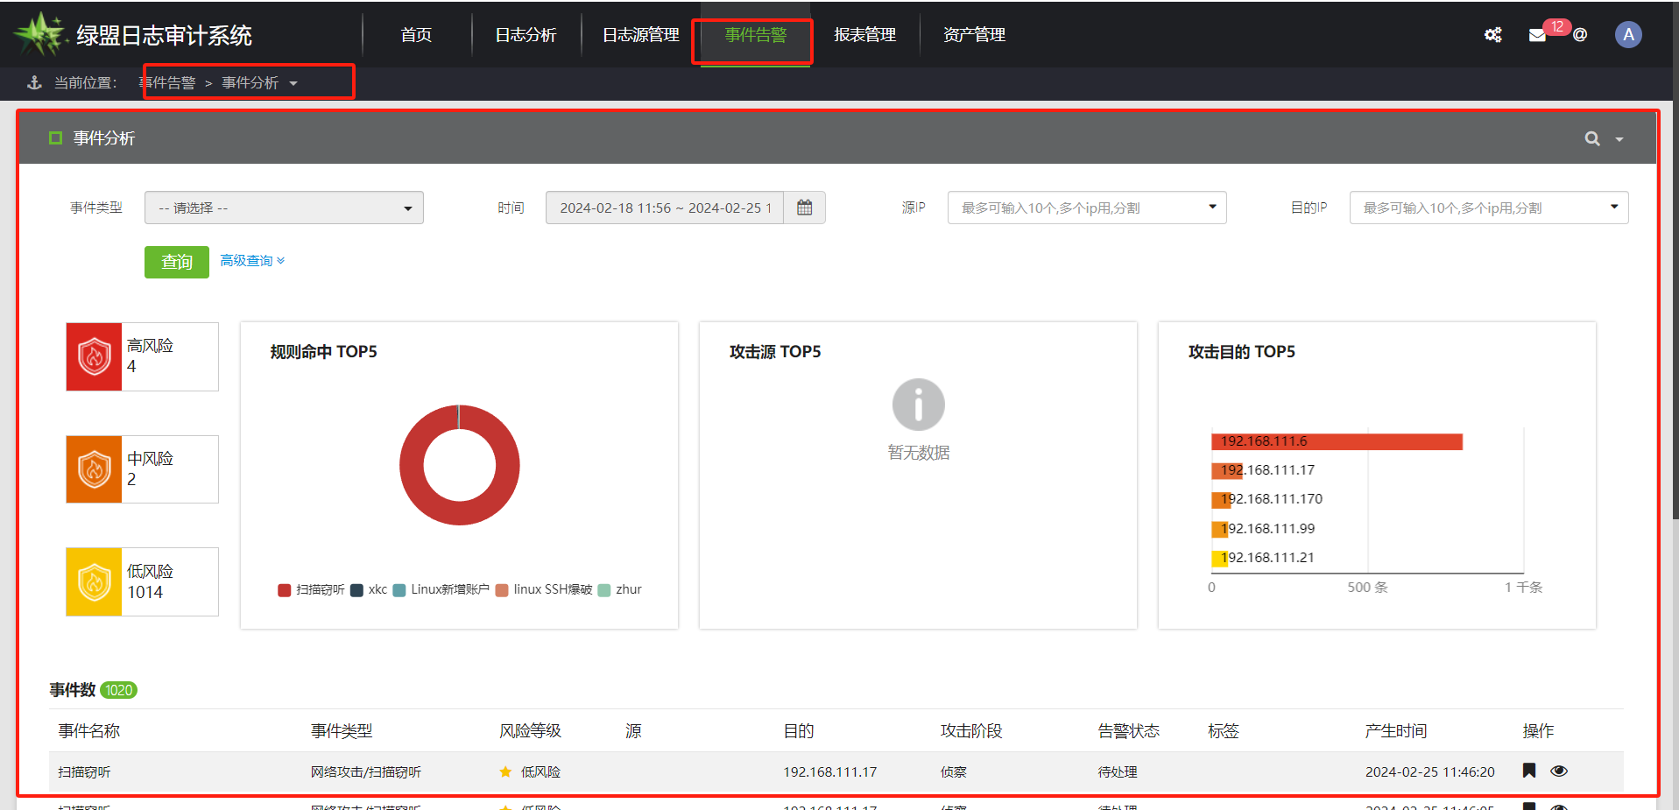Click the @ mention icon
The height and width of the screenshot is (810, 1679).
(1580, 35)
